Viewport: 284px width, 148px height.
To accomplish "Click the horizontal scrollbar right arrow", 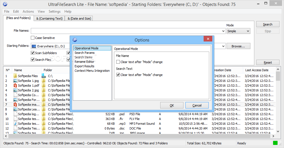I will click(273, 136).
